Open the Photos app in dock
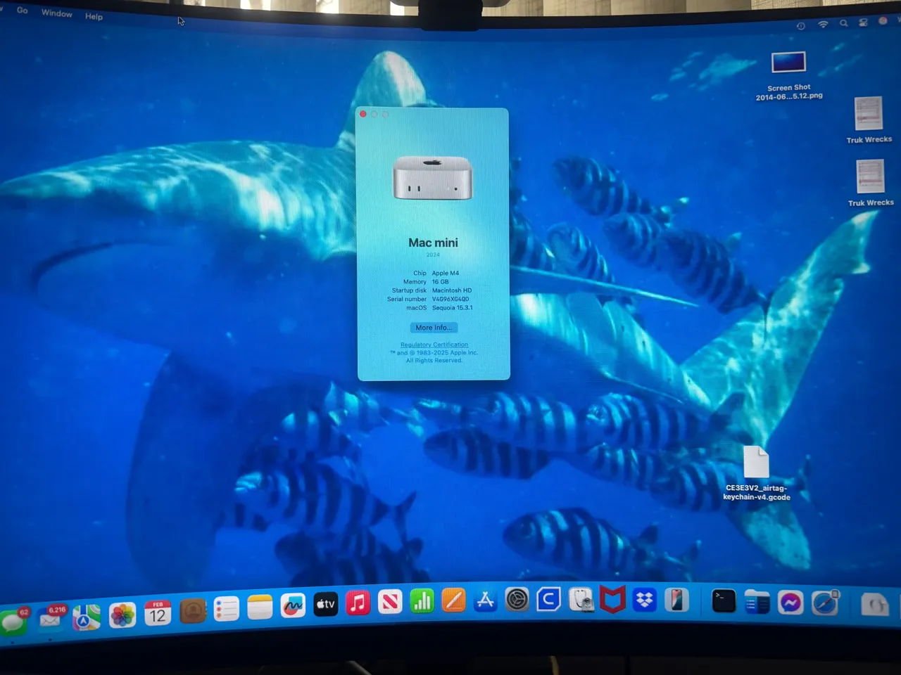Viewport: 901px width, 675px height. click(x=122, y=615)
